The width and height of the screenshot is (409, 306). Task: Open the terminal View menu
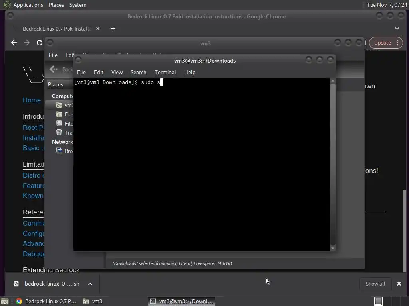click(x=117, y=72)
